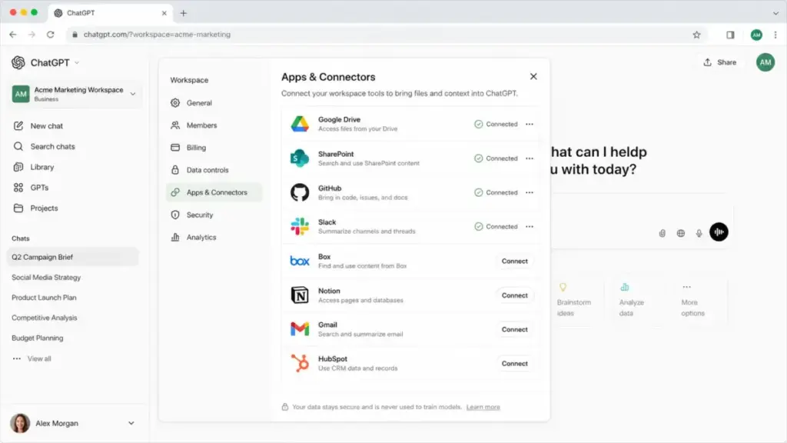Select the Security settings tab
Viewport: 787px width, 443px height.
point(214,215)
